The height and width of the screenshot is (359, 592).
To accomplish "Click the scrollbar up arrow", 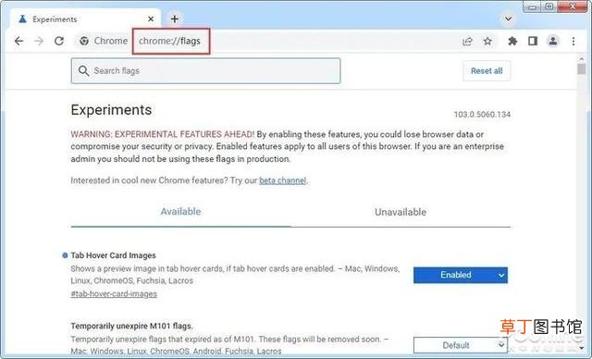I will click(x=582, y=59).
